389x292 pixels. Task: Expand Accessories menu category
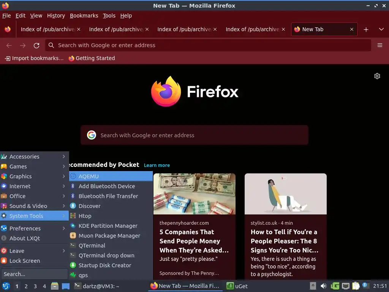tap(34, 157)
